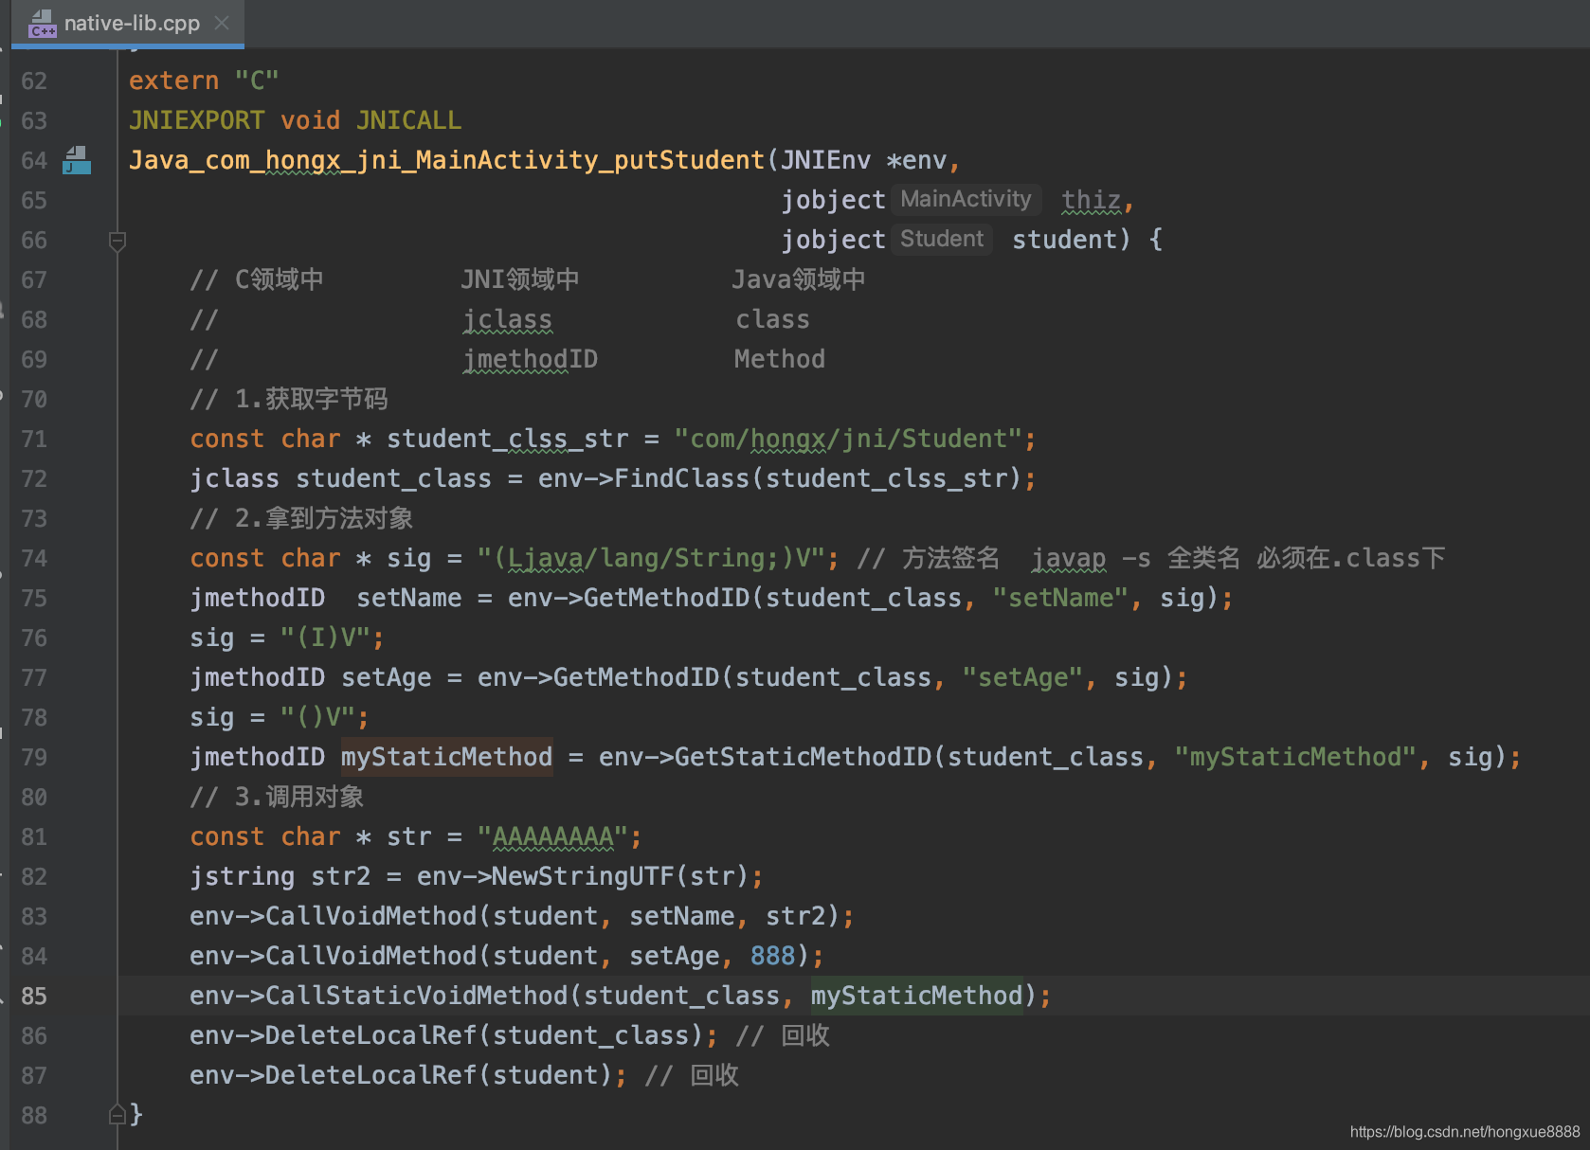The width and height of the screenshot is (1590, 1150).
Task: Open the related Java declaration gutter icon on line 64
Action: pyautogui.click(x=77, y=160)
